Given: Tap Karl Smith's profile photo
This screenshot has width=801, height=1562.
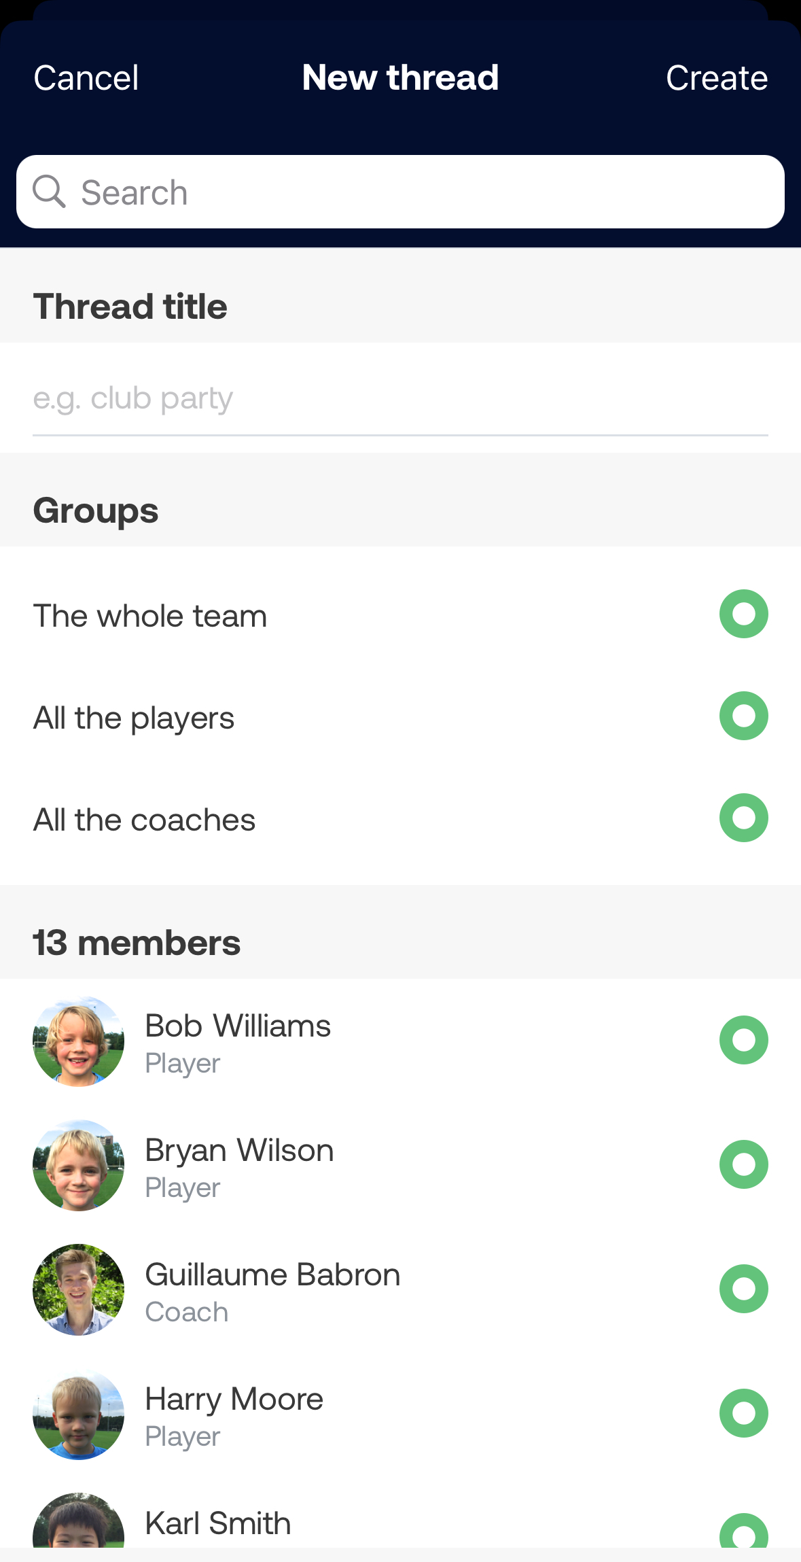Looking at the screenshot, I should point(79,1523).
